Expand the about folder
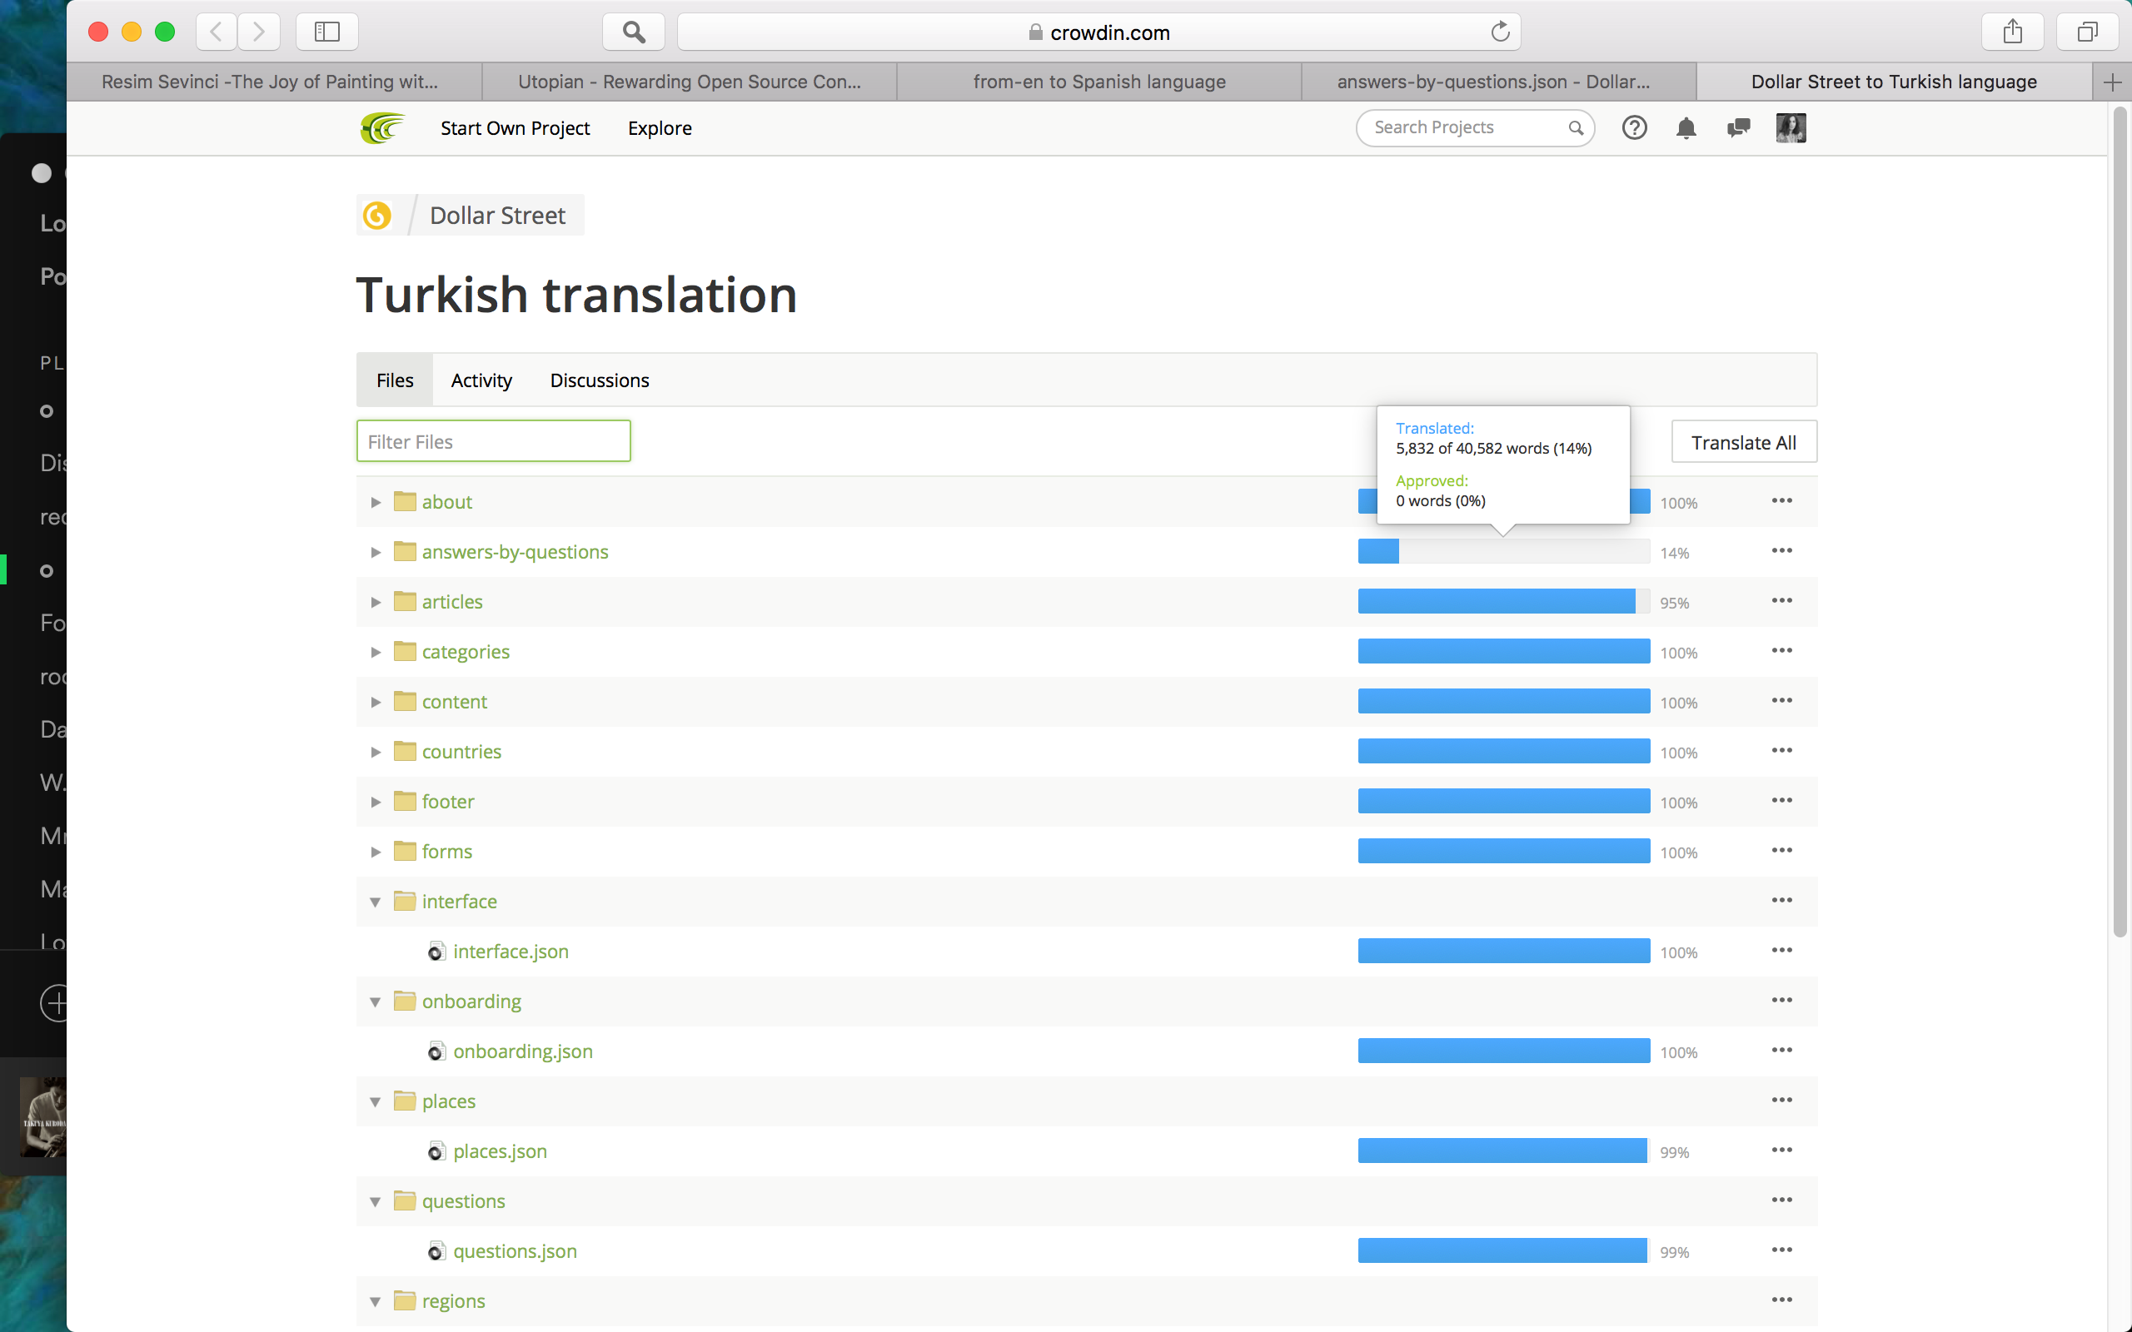2132x1332 pixels. click(x=376, y=502)
